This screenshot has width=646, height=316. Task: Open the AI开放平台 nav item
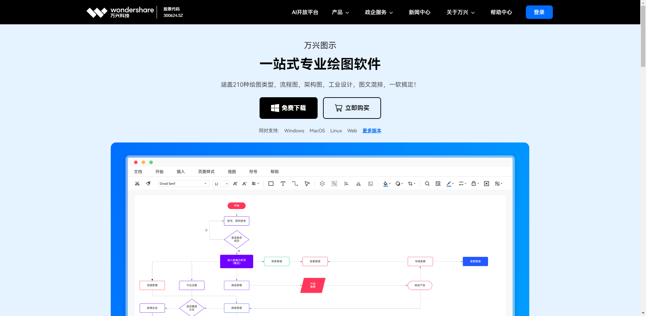pos(305,12)
